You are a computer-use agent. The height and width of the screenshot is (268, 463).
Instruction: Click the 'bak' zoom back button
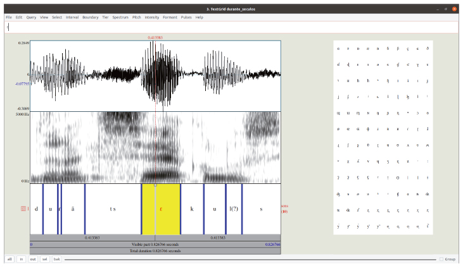pos(56,259)
